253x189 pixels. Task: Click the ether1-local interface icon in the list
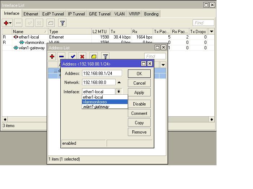coord(16,37)
